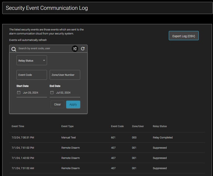The image size is (213, 176).
Task: Select the 7/1/24, 7:51:02 PM event time
Action: (23, 148)
